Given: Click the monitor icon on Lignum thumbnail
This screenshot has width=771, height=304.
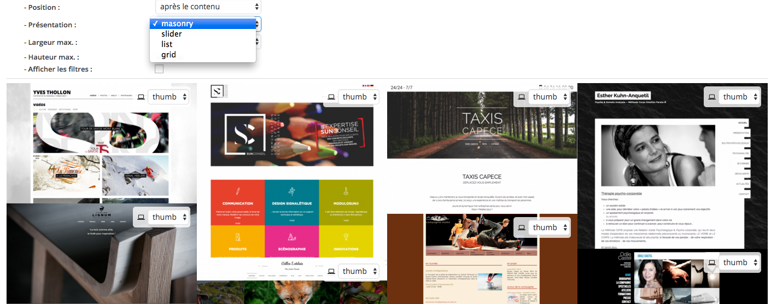Looking at the screenshot, I should [x=141, y=218].
